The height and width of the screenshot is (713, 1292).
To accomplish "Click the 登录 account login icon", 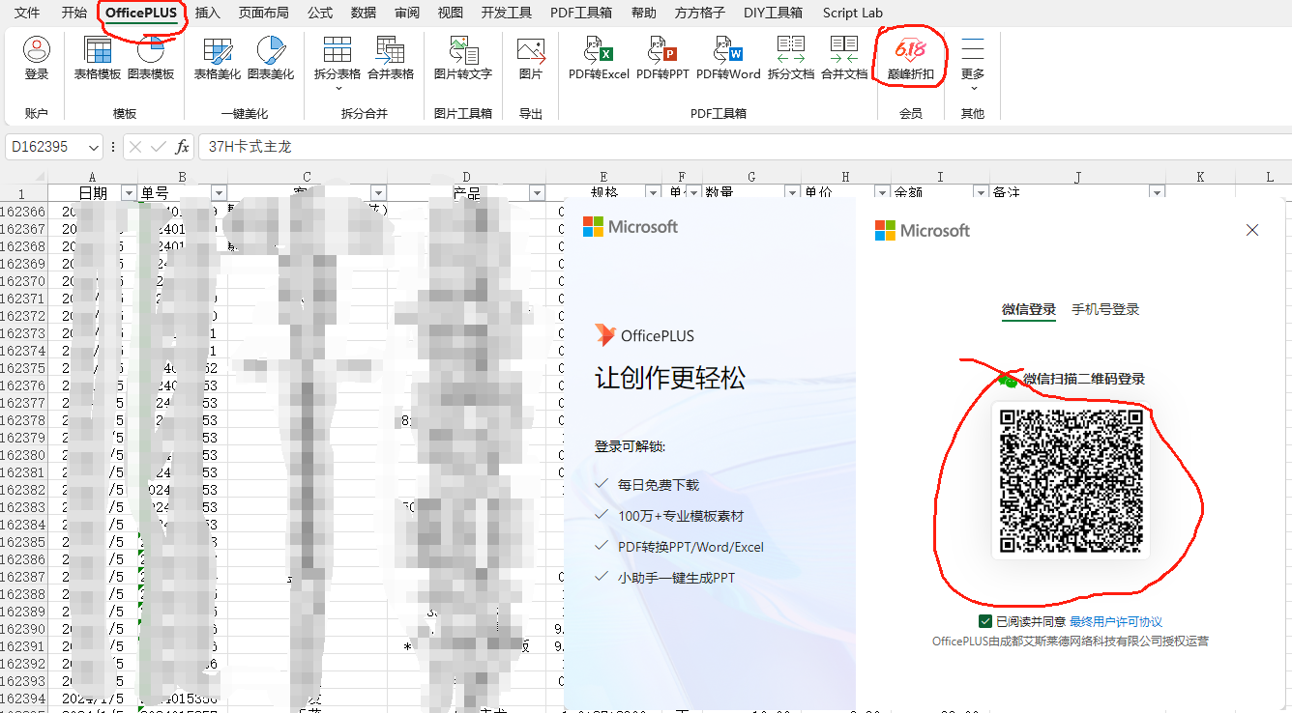I will [37, 58].
